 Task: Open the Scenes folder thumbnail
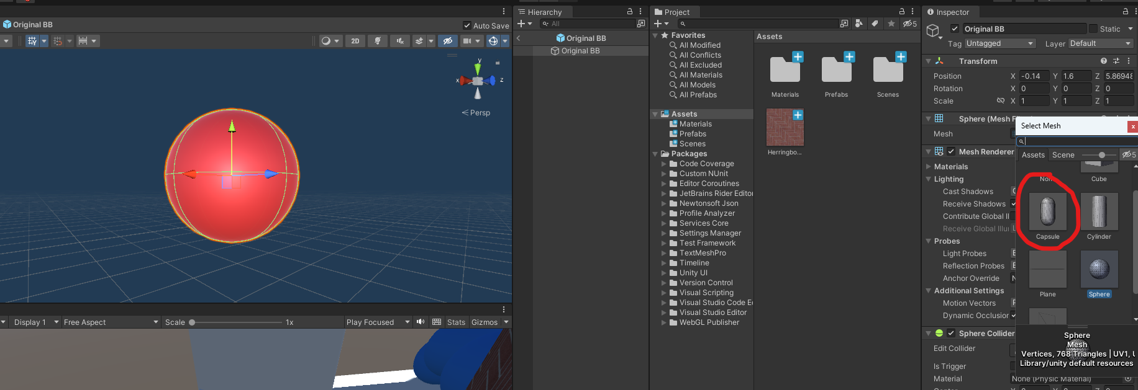click(x=888, y=69)
